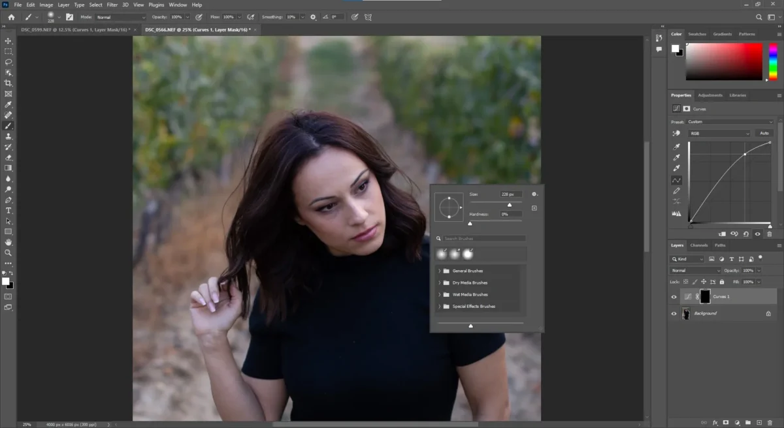Click the search icon at top right
This screenshot has width=784, height=428.
coord(759,17)
